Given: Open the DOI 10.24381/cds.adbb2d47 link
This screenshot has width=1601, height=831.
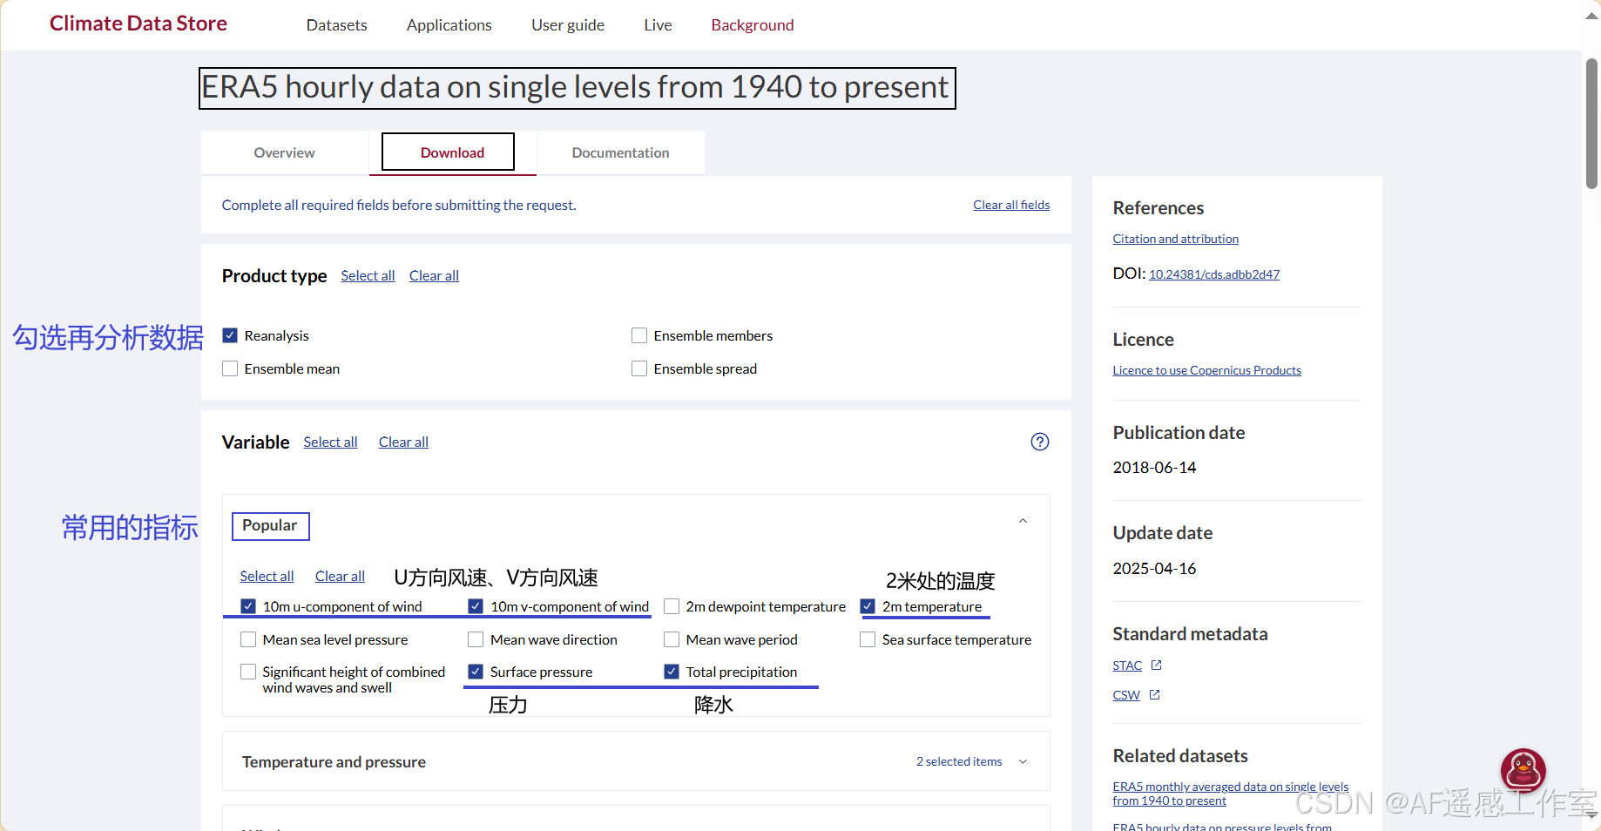Looking at the screenshot, I should [x=1214, y=274].
